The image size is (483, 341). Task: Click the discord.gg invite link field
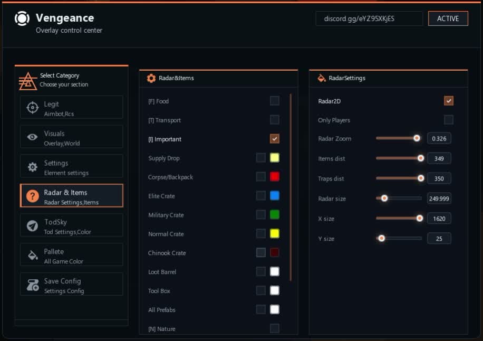(369, 18)
